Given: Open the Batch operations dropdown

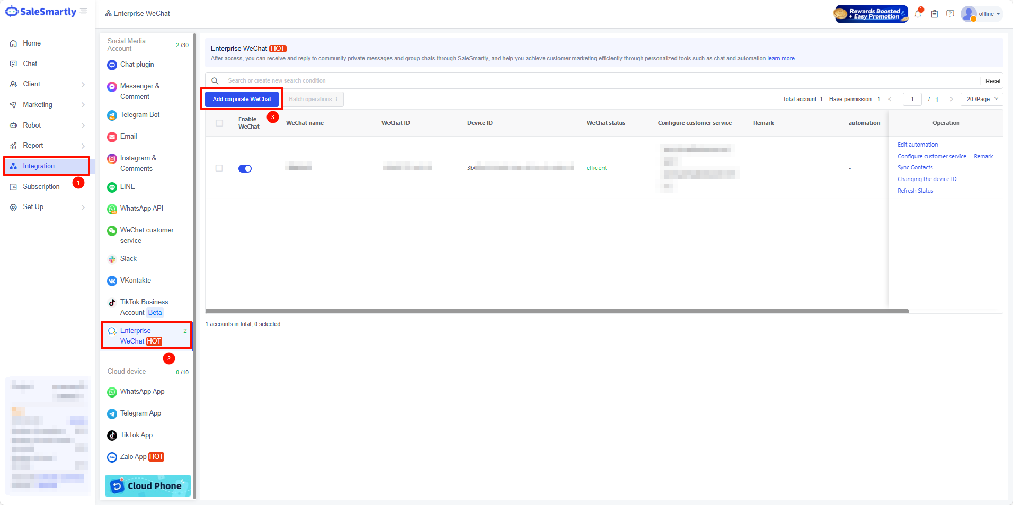Looking at the screenshot, I should (x=314, y=99).
